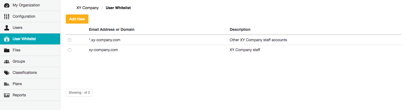
Task: Open the Reports menu item
Action: [19, 95]
